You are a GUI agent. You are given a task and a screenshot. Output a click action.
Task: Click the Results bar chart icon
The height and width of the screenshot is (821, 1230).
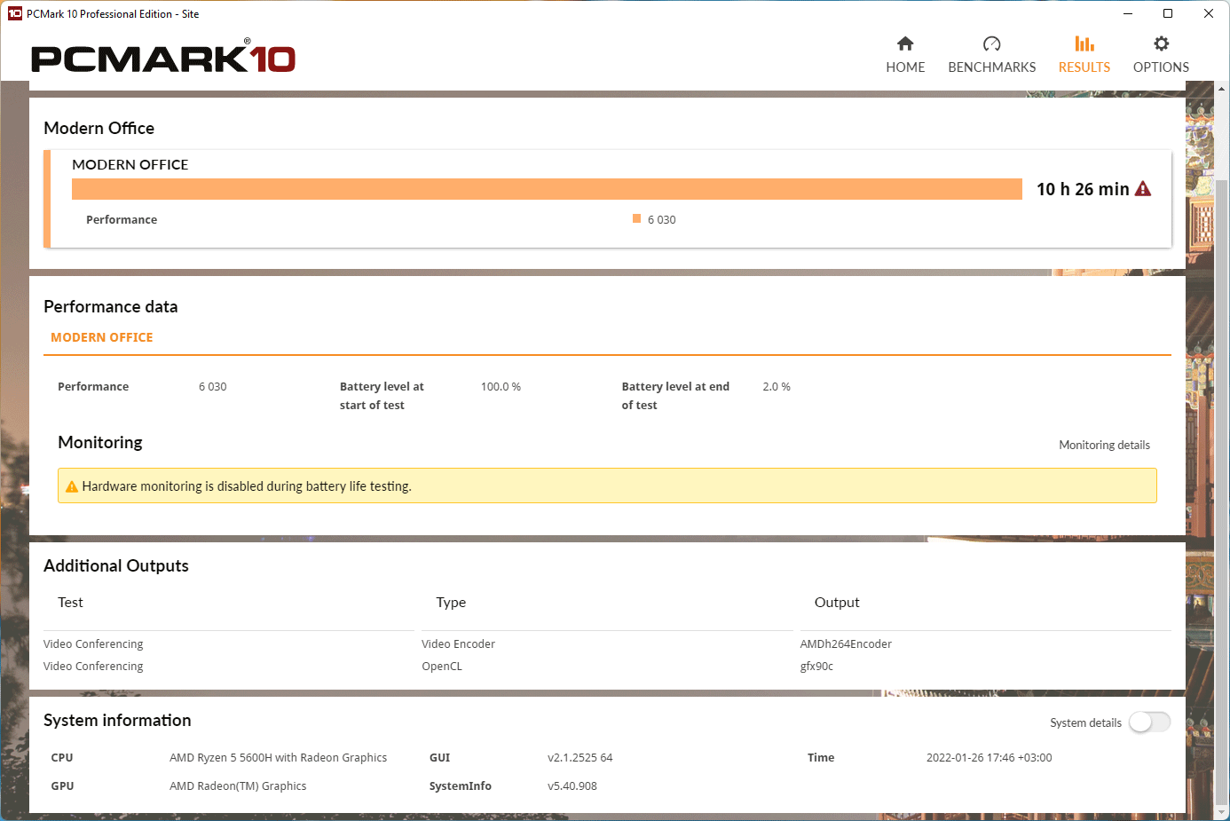click(x=1084, y=43)
